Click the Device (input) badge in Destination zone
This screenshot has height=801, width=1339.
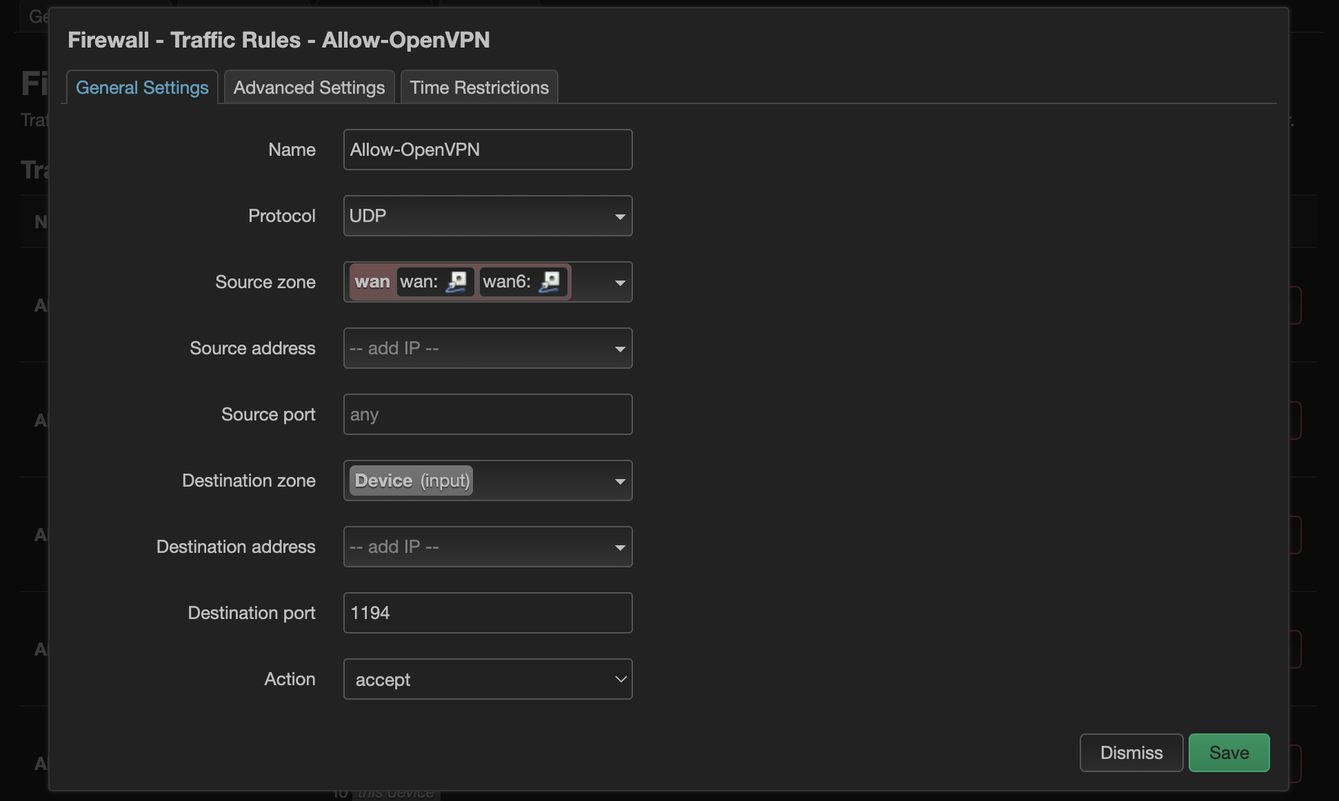pyautogui.click(x=412, y=480)
